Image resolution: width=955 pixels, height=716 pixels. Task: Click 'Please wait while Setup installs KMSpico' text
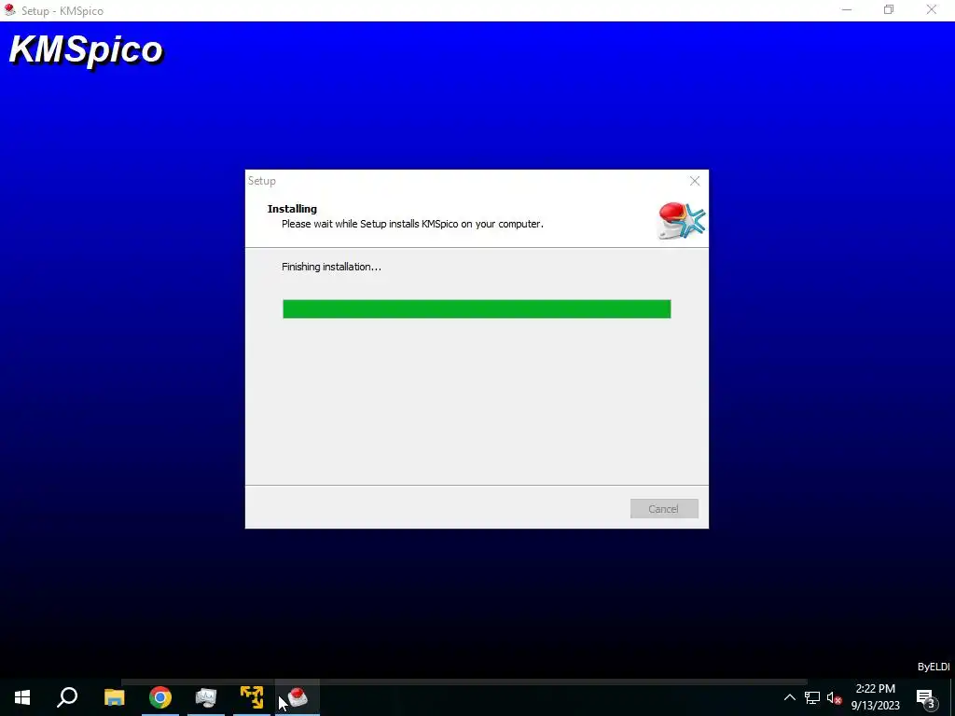coord(412,224)
